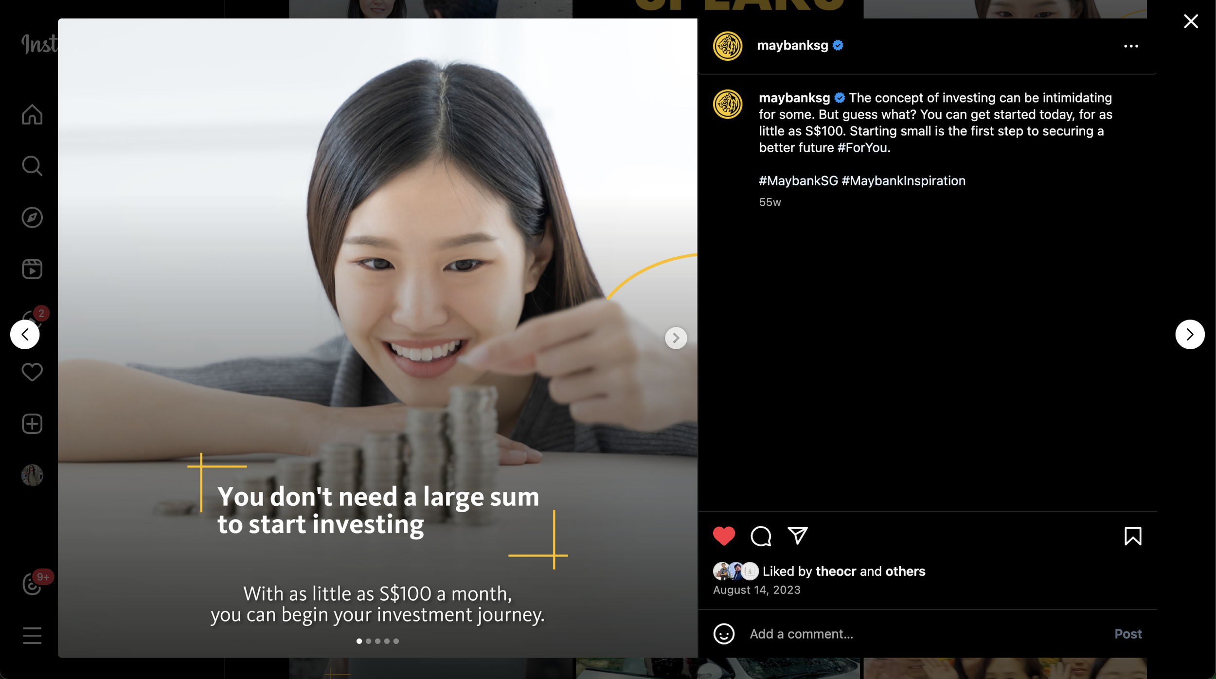
Task: Open the three-dot more options menu
Action: tap(1131, 46)
